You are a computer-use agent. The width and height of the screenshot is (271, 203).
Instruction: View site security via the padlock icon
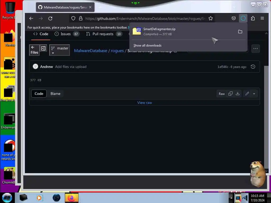pos(81,18)
